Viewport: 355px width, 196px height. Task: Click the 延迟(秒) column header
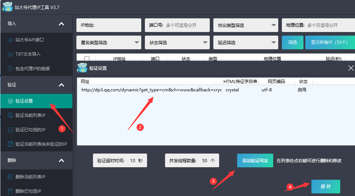pos(333,59)
